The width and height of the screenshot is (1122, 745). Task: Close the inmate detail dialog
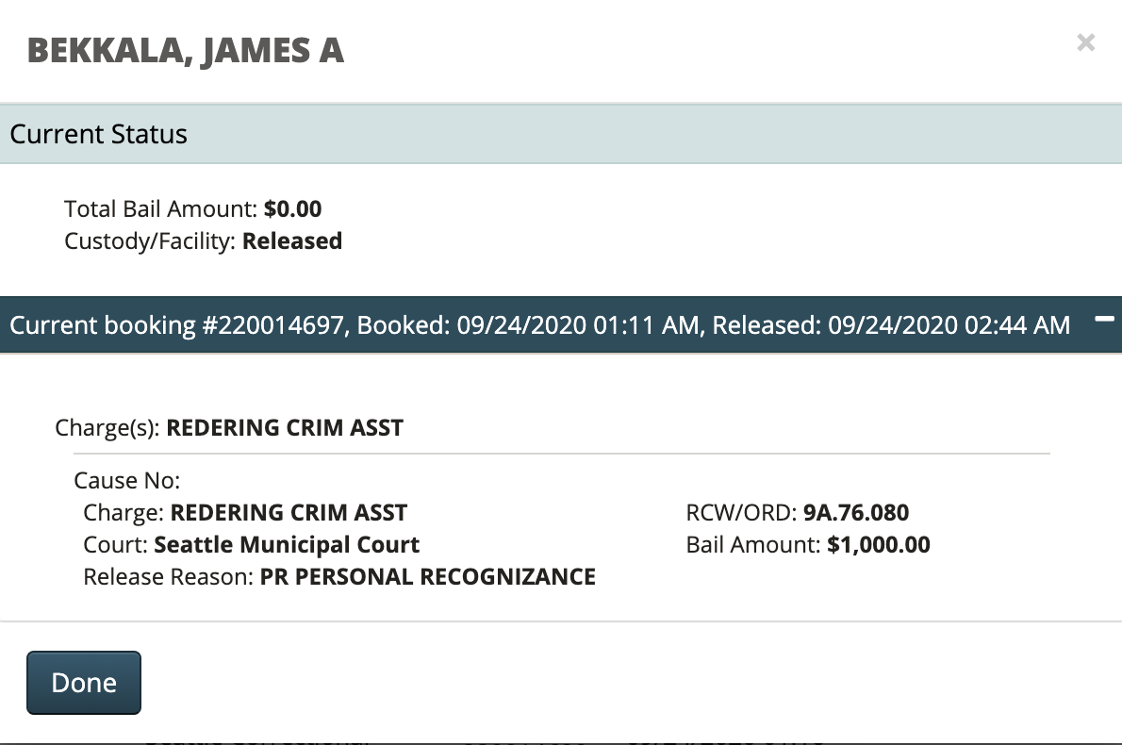pos(1086,42)
